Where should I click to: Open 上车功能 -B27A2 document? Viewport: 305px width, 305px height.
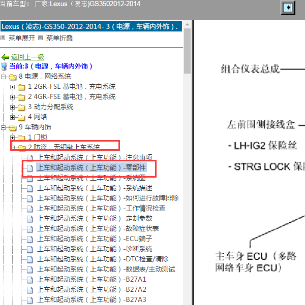point(91,289)
